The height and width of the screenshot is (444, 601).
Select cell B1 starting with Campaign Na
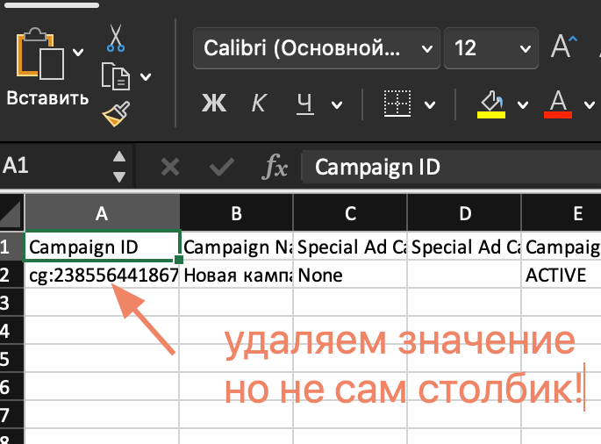pos(237,247)
